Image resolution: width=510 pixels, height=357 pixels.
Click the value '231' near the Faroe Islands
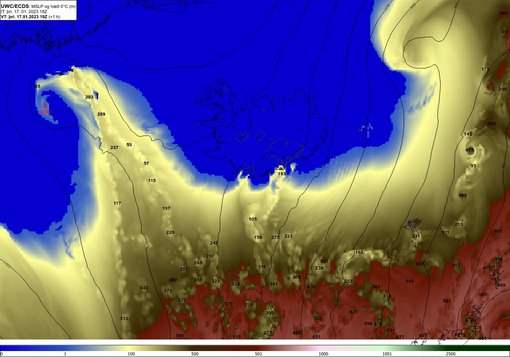tap(416, 236)
